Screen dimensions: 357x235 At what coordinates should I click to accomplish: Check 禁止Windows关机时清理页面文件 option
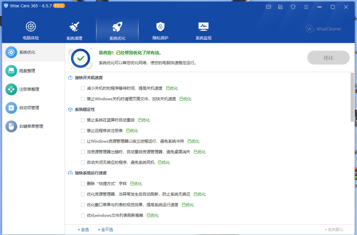(83, 99)
